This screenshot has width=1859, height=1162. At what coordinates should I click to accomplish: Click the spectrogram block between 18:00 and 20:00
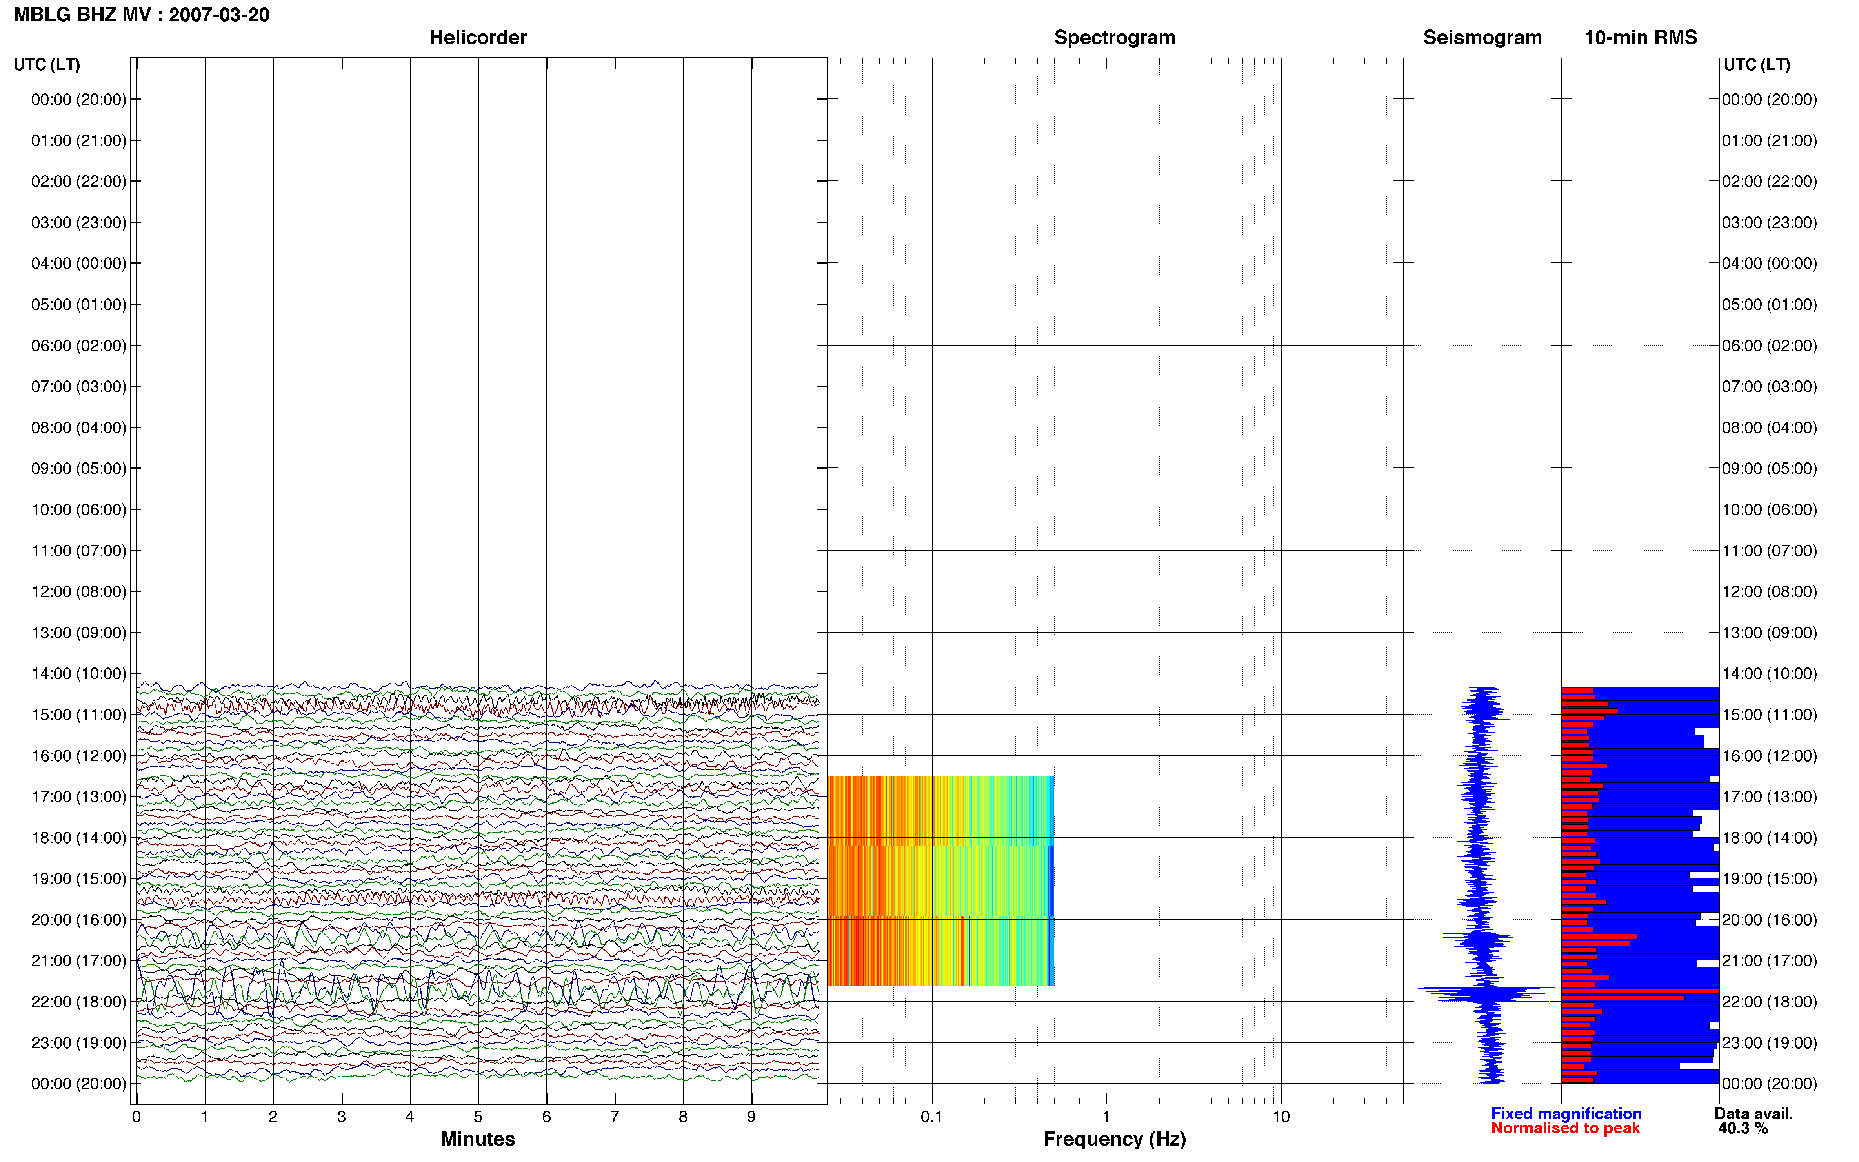pos(940,880)
